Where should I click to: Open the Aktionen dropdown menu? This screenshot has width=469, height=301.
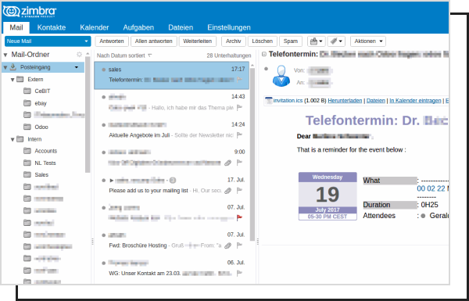[368, 41]
